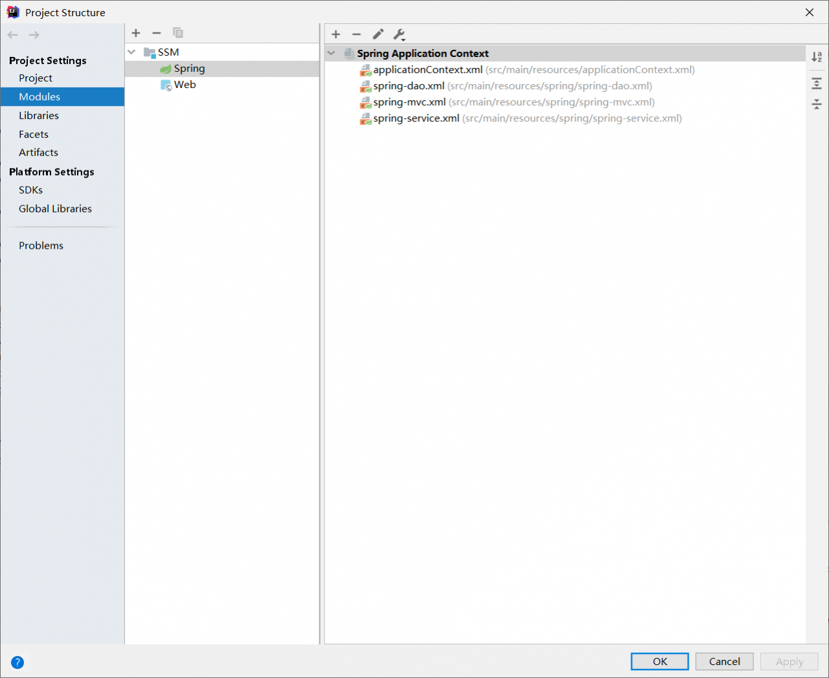Viewport: 829px width, 678px height.
Task: Collapse the SSM module tree node
Action: (x=131, y=52)
